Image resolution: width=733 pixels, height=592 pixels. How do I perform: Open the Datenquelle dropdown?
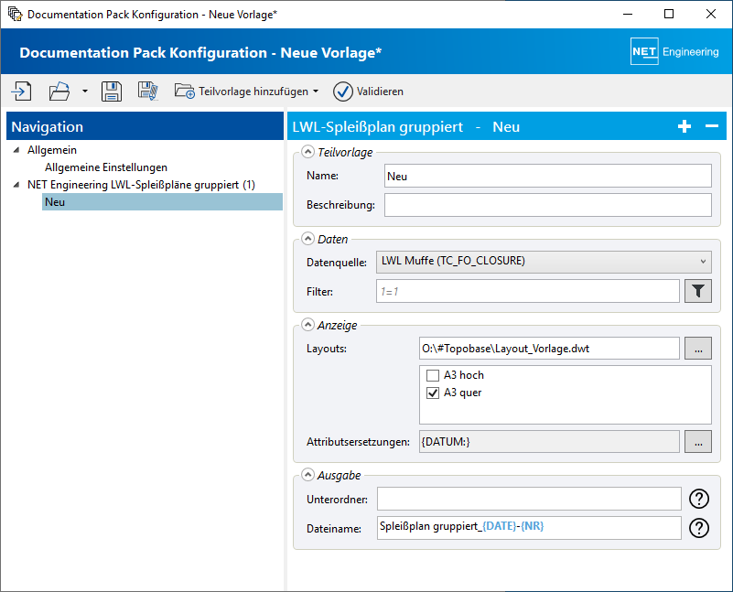pos(544,262)
